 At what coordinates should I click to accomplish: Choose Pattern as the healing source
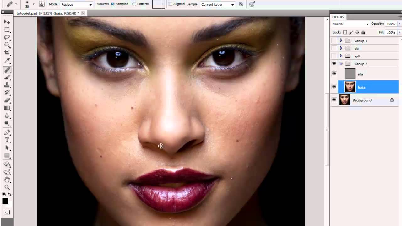[x=134, y=4]
